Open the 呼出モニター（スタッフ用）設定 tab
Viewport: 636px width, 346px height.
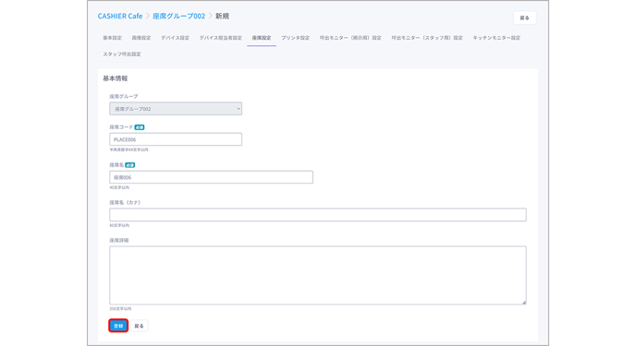(427, 38)
